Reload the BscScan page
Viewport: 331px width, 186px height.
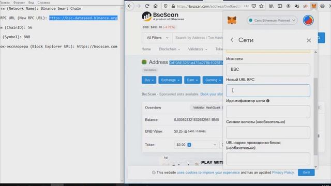(x=147, y=6)
